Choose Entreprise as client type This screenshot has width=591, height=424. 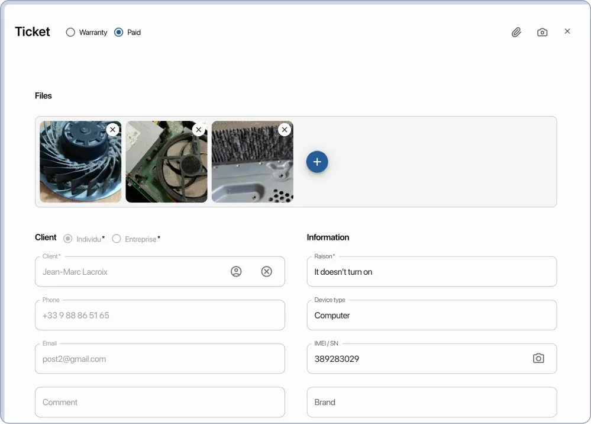[117, 239]
